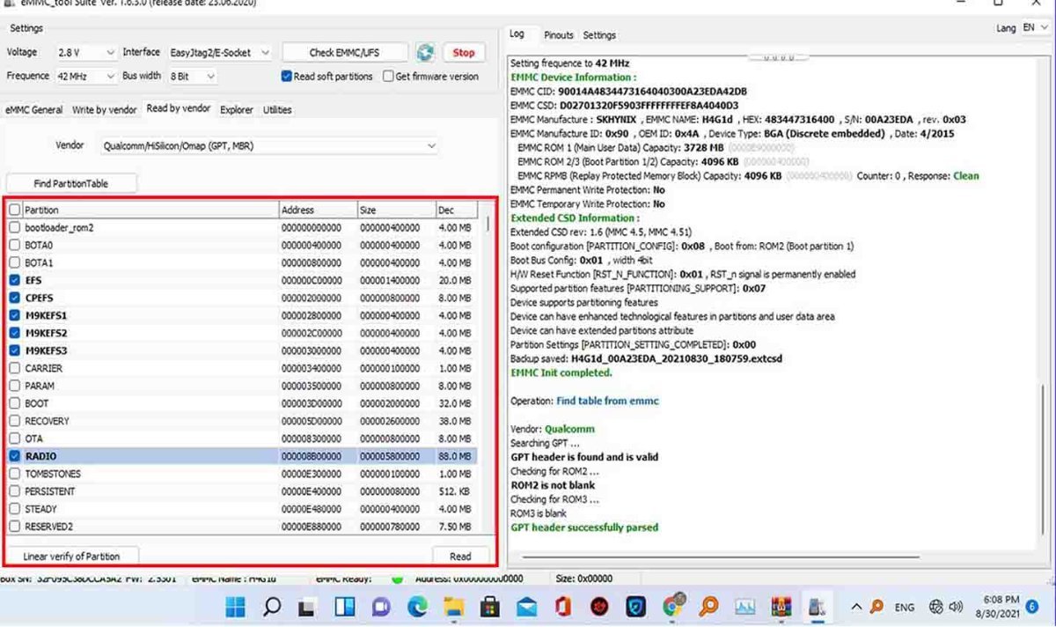Open File Explorer from taskbar
Image resolution: width=1056 pixels, height=627 pixels.
pyautogui.click(x=453, y=607)
